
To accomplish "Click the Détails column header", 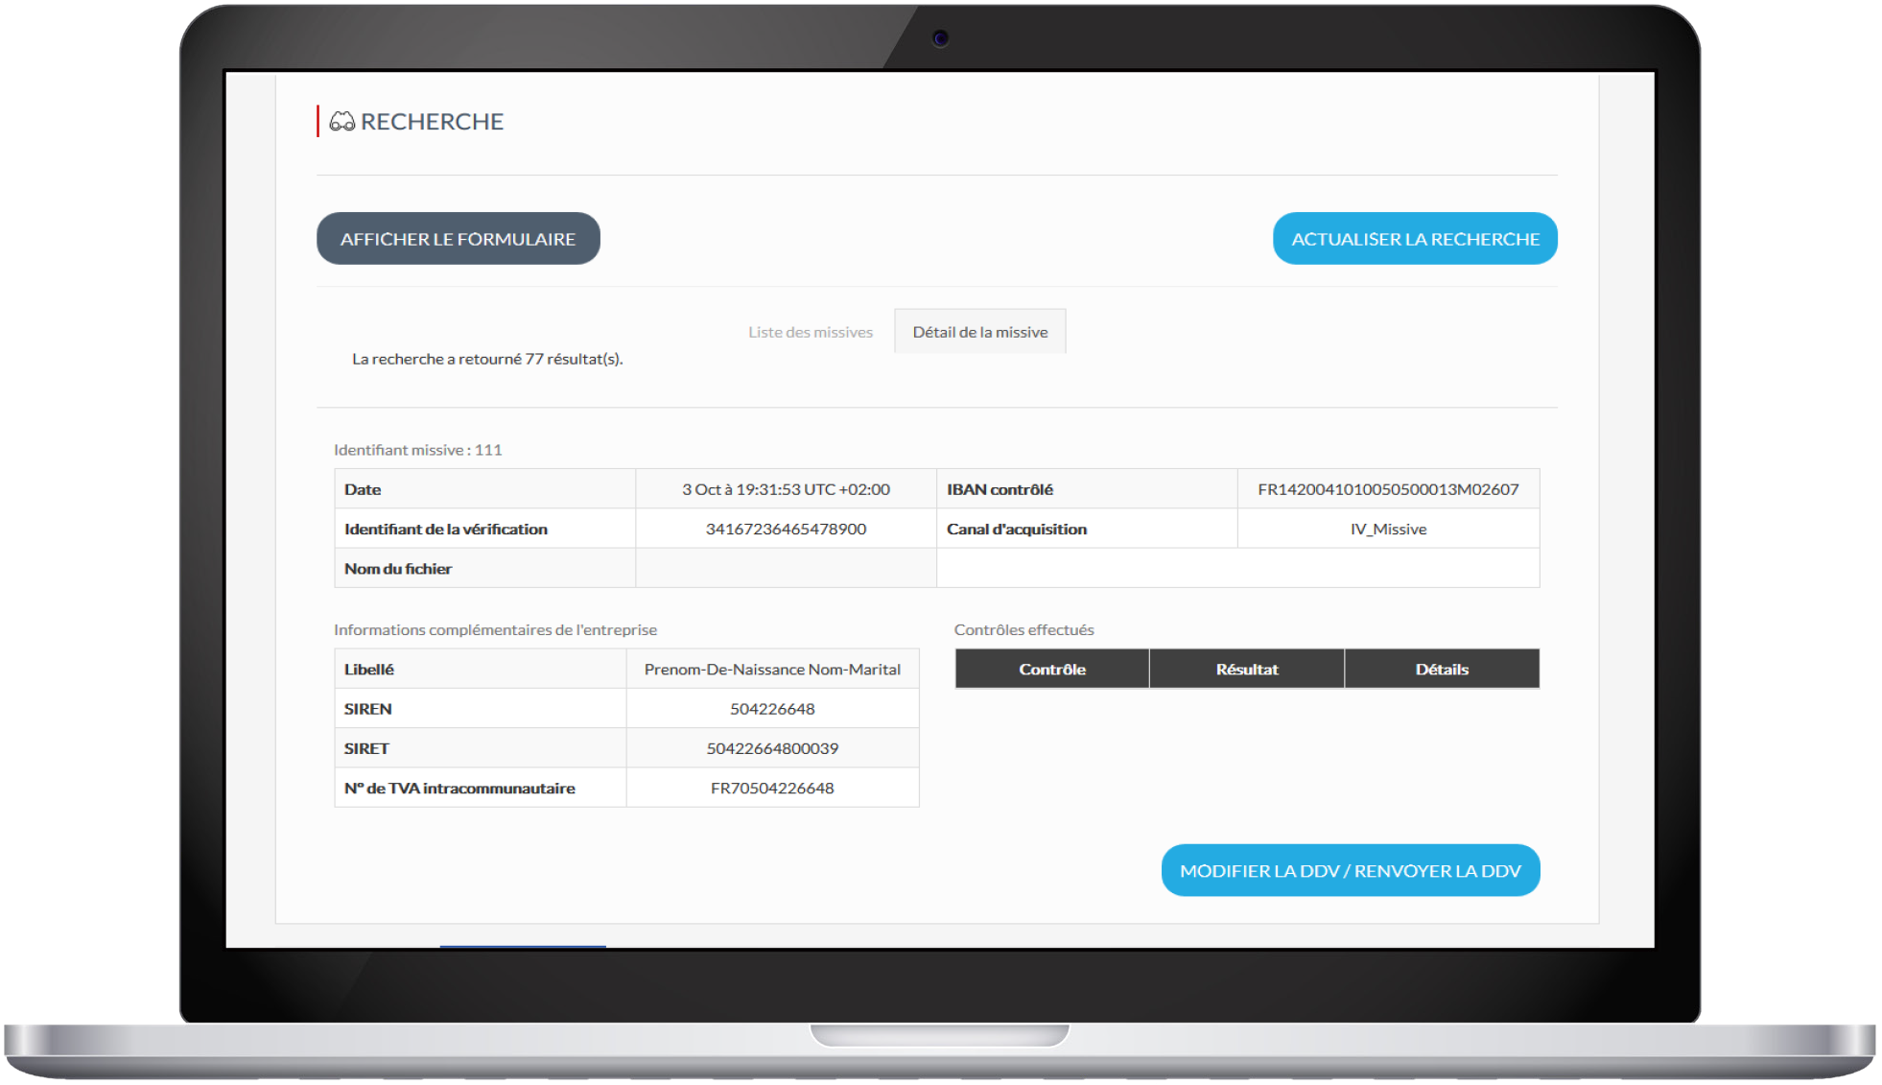I will (1442, 670).
